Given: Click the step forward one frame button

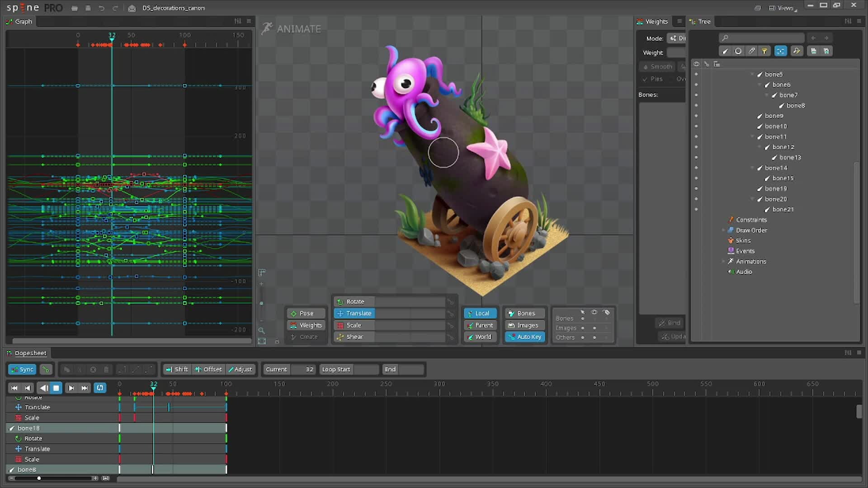Looking at the screenshot, I should coord(71,388).
